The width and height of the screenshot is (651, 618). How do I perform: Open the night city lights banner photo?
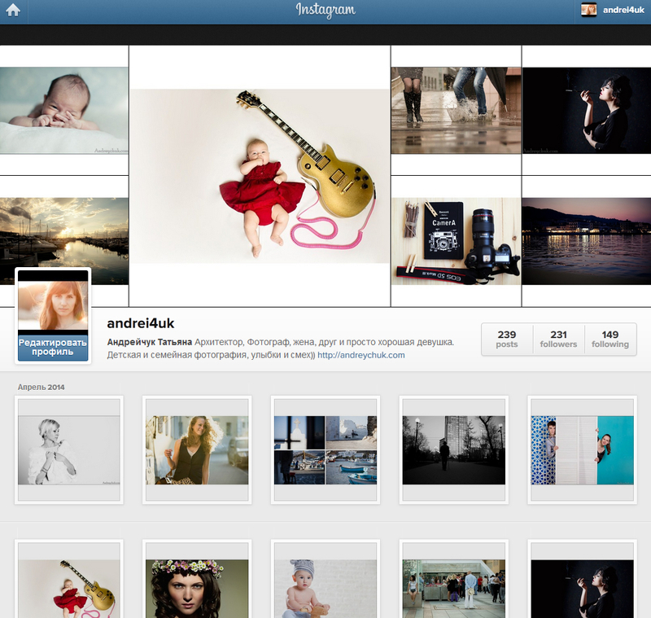586,241
